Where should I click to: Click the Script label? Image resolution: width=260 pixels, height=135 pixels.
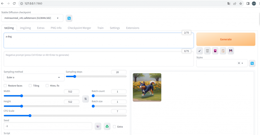[x=7, y=133]
